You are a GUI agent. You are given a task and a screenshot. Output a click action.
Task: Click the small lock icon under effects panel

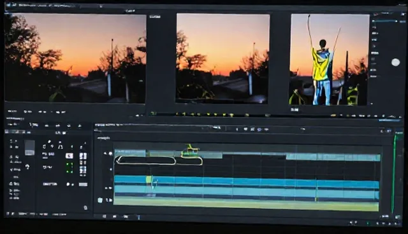click(85, 207)
